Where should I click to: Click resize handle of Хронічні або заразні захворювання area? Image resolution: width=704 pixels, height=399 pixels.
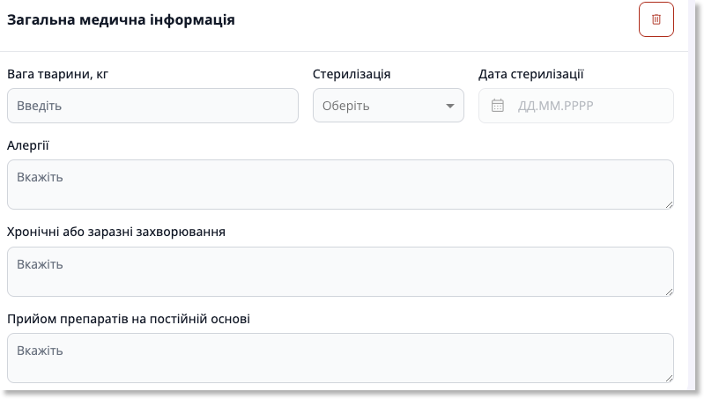point(669,292)
